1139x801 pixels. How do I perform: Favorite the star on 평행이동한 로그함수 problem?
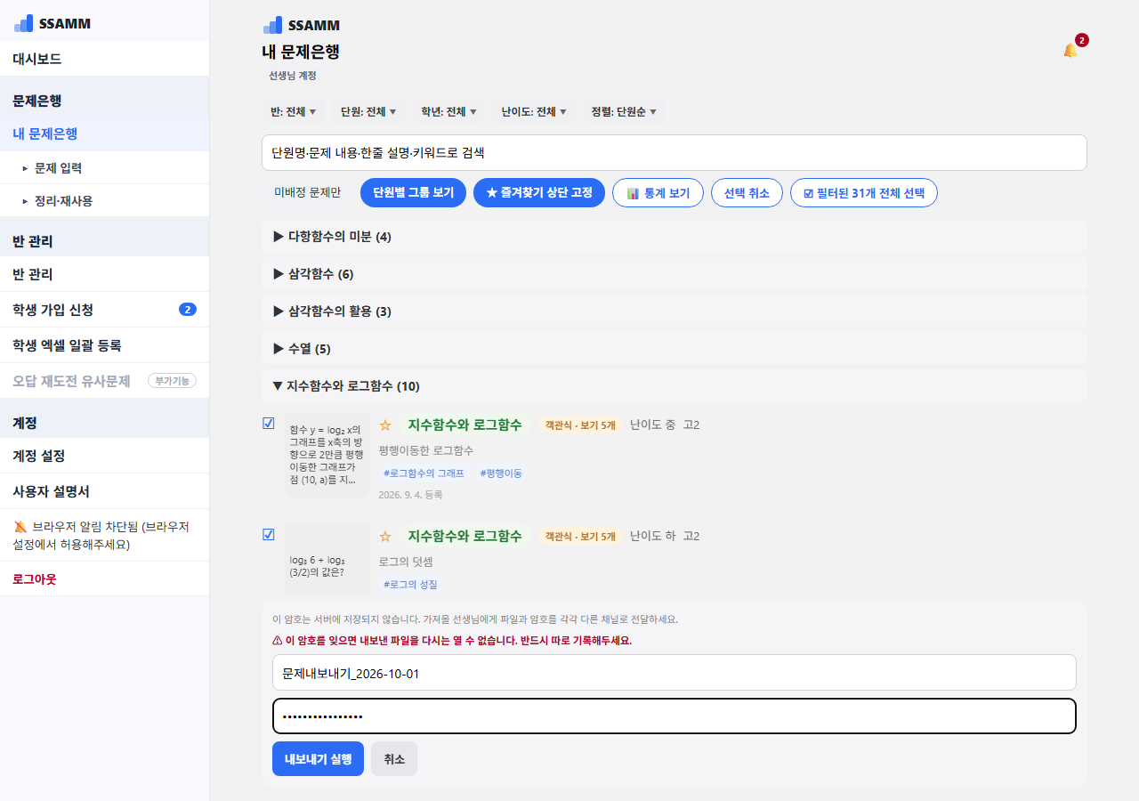(x=385, y=425)
